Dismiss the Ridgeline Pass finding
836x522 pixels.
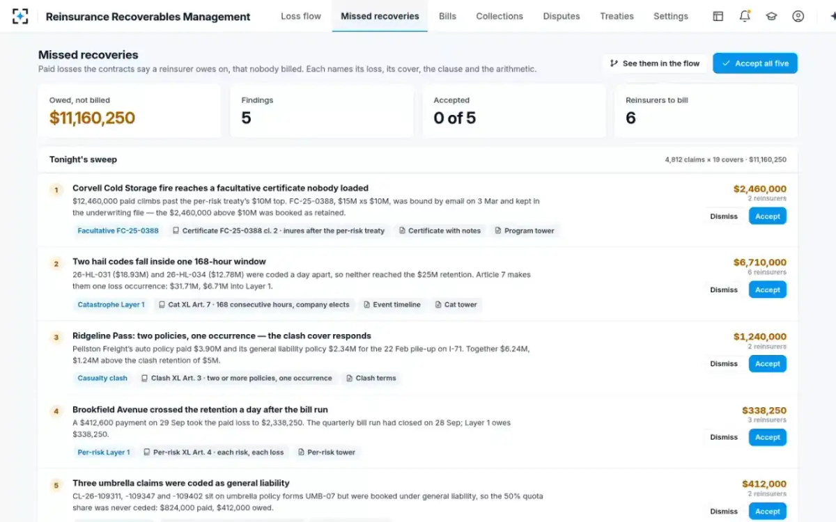coord(724,363)
